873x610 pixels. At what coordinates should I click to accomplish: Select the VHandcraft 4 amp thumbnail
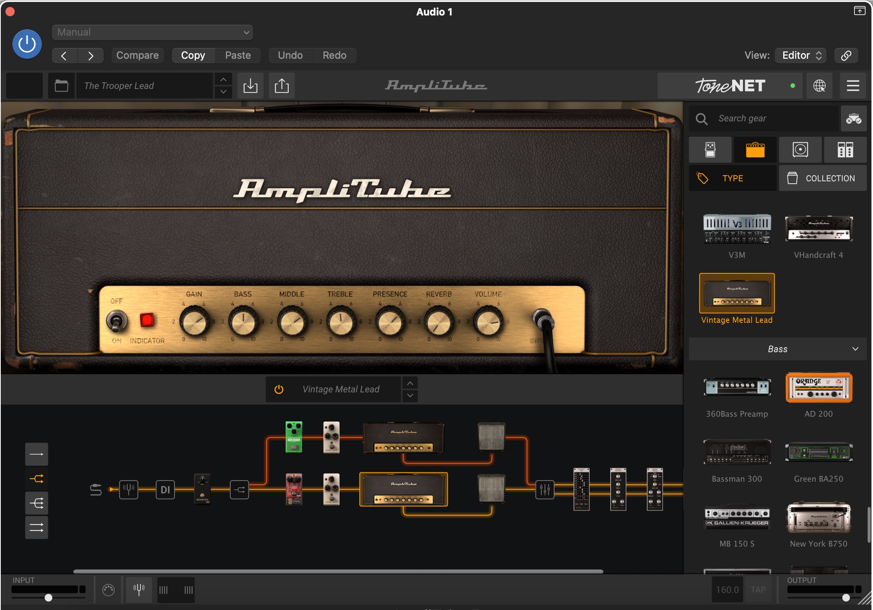pyautogui.click(x=818, y=229)
